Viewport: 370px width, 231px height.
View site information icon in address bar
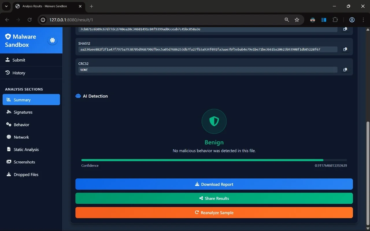point(43,20)
